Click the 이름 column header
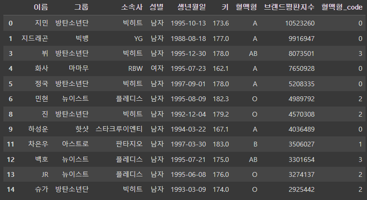 click(41, 7)
